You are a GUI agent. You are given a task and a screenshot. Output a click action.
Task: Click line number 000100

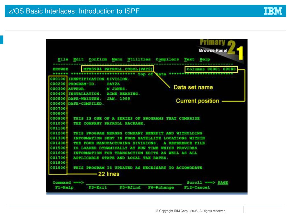[58, 79]
